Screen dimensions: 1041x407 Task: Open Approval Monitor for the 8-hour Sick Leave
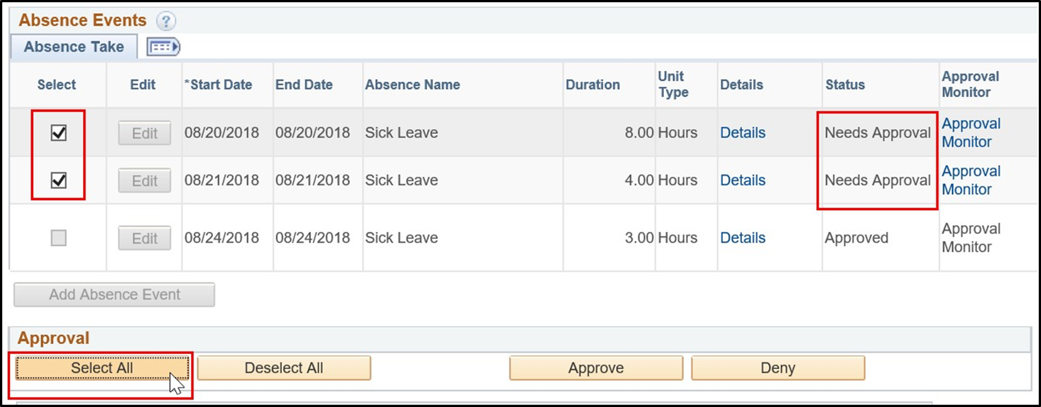point(971,132)
